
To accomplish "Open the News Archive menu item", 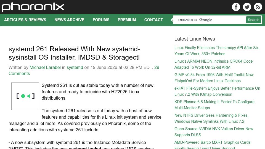I will pyautogui.click(x=69, y=20).
